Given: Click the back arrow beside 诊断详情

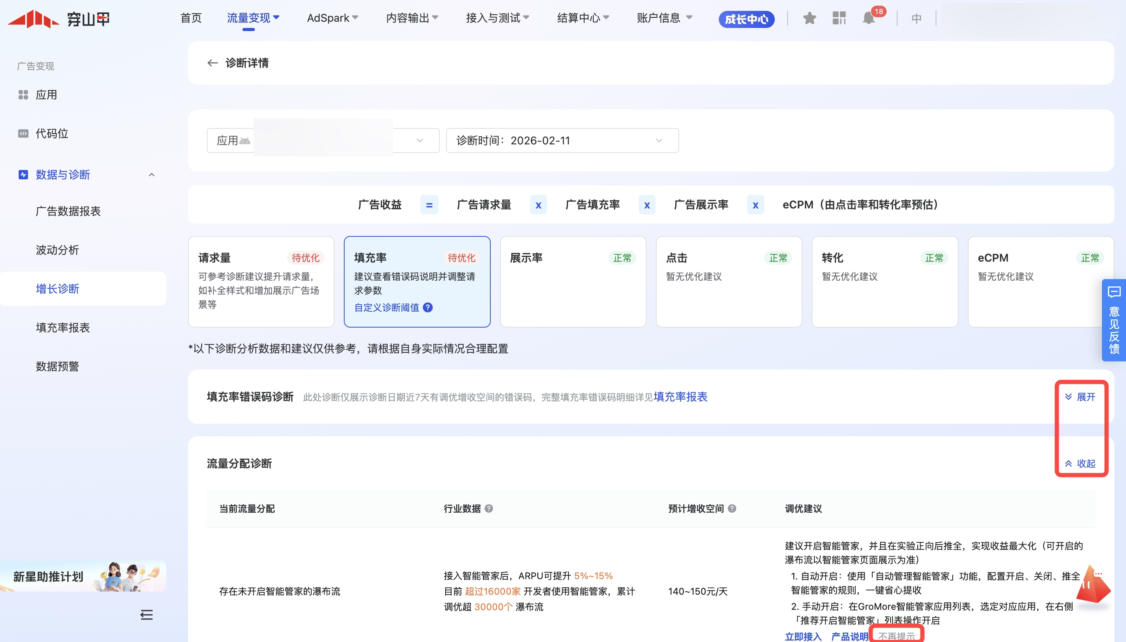Looking at the screenshot, I should click(x=212, y=63).
